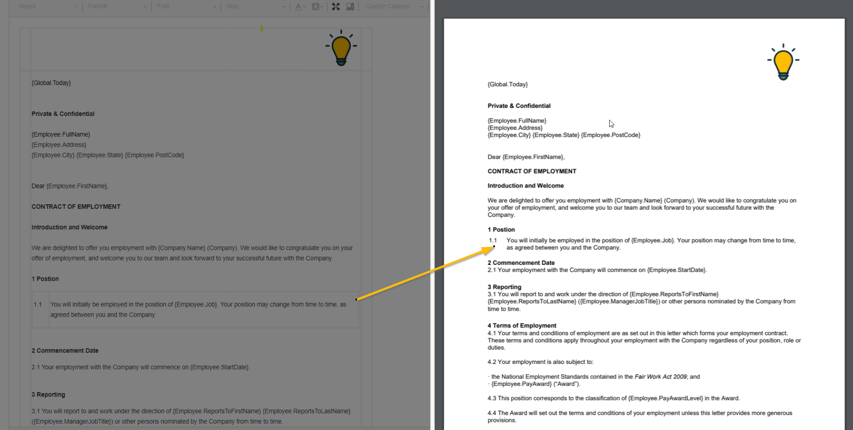Image resolution: width=853 pixels, height=430 pixels.
Task: Click clause 1.1 text in the editor table
Action: pos(198,309)
